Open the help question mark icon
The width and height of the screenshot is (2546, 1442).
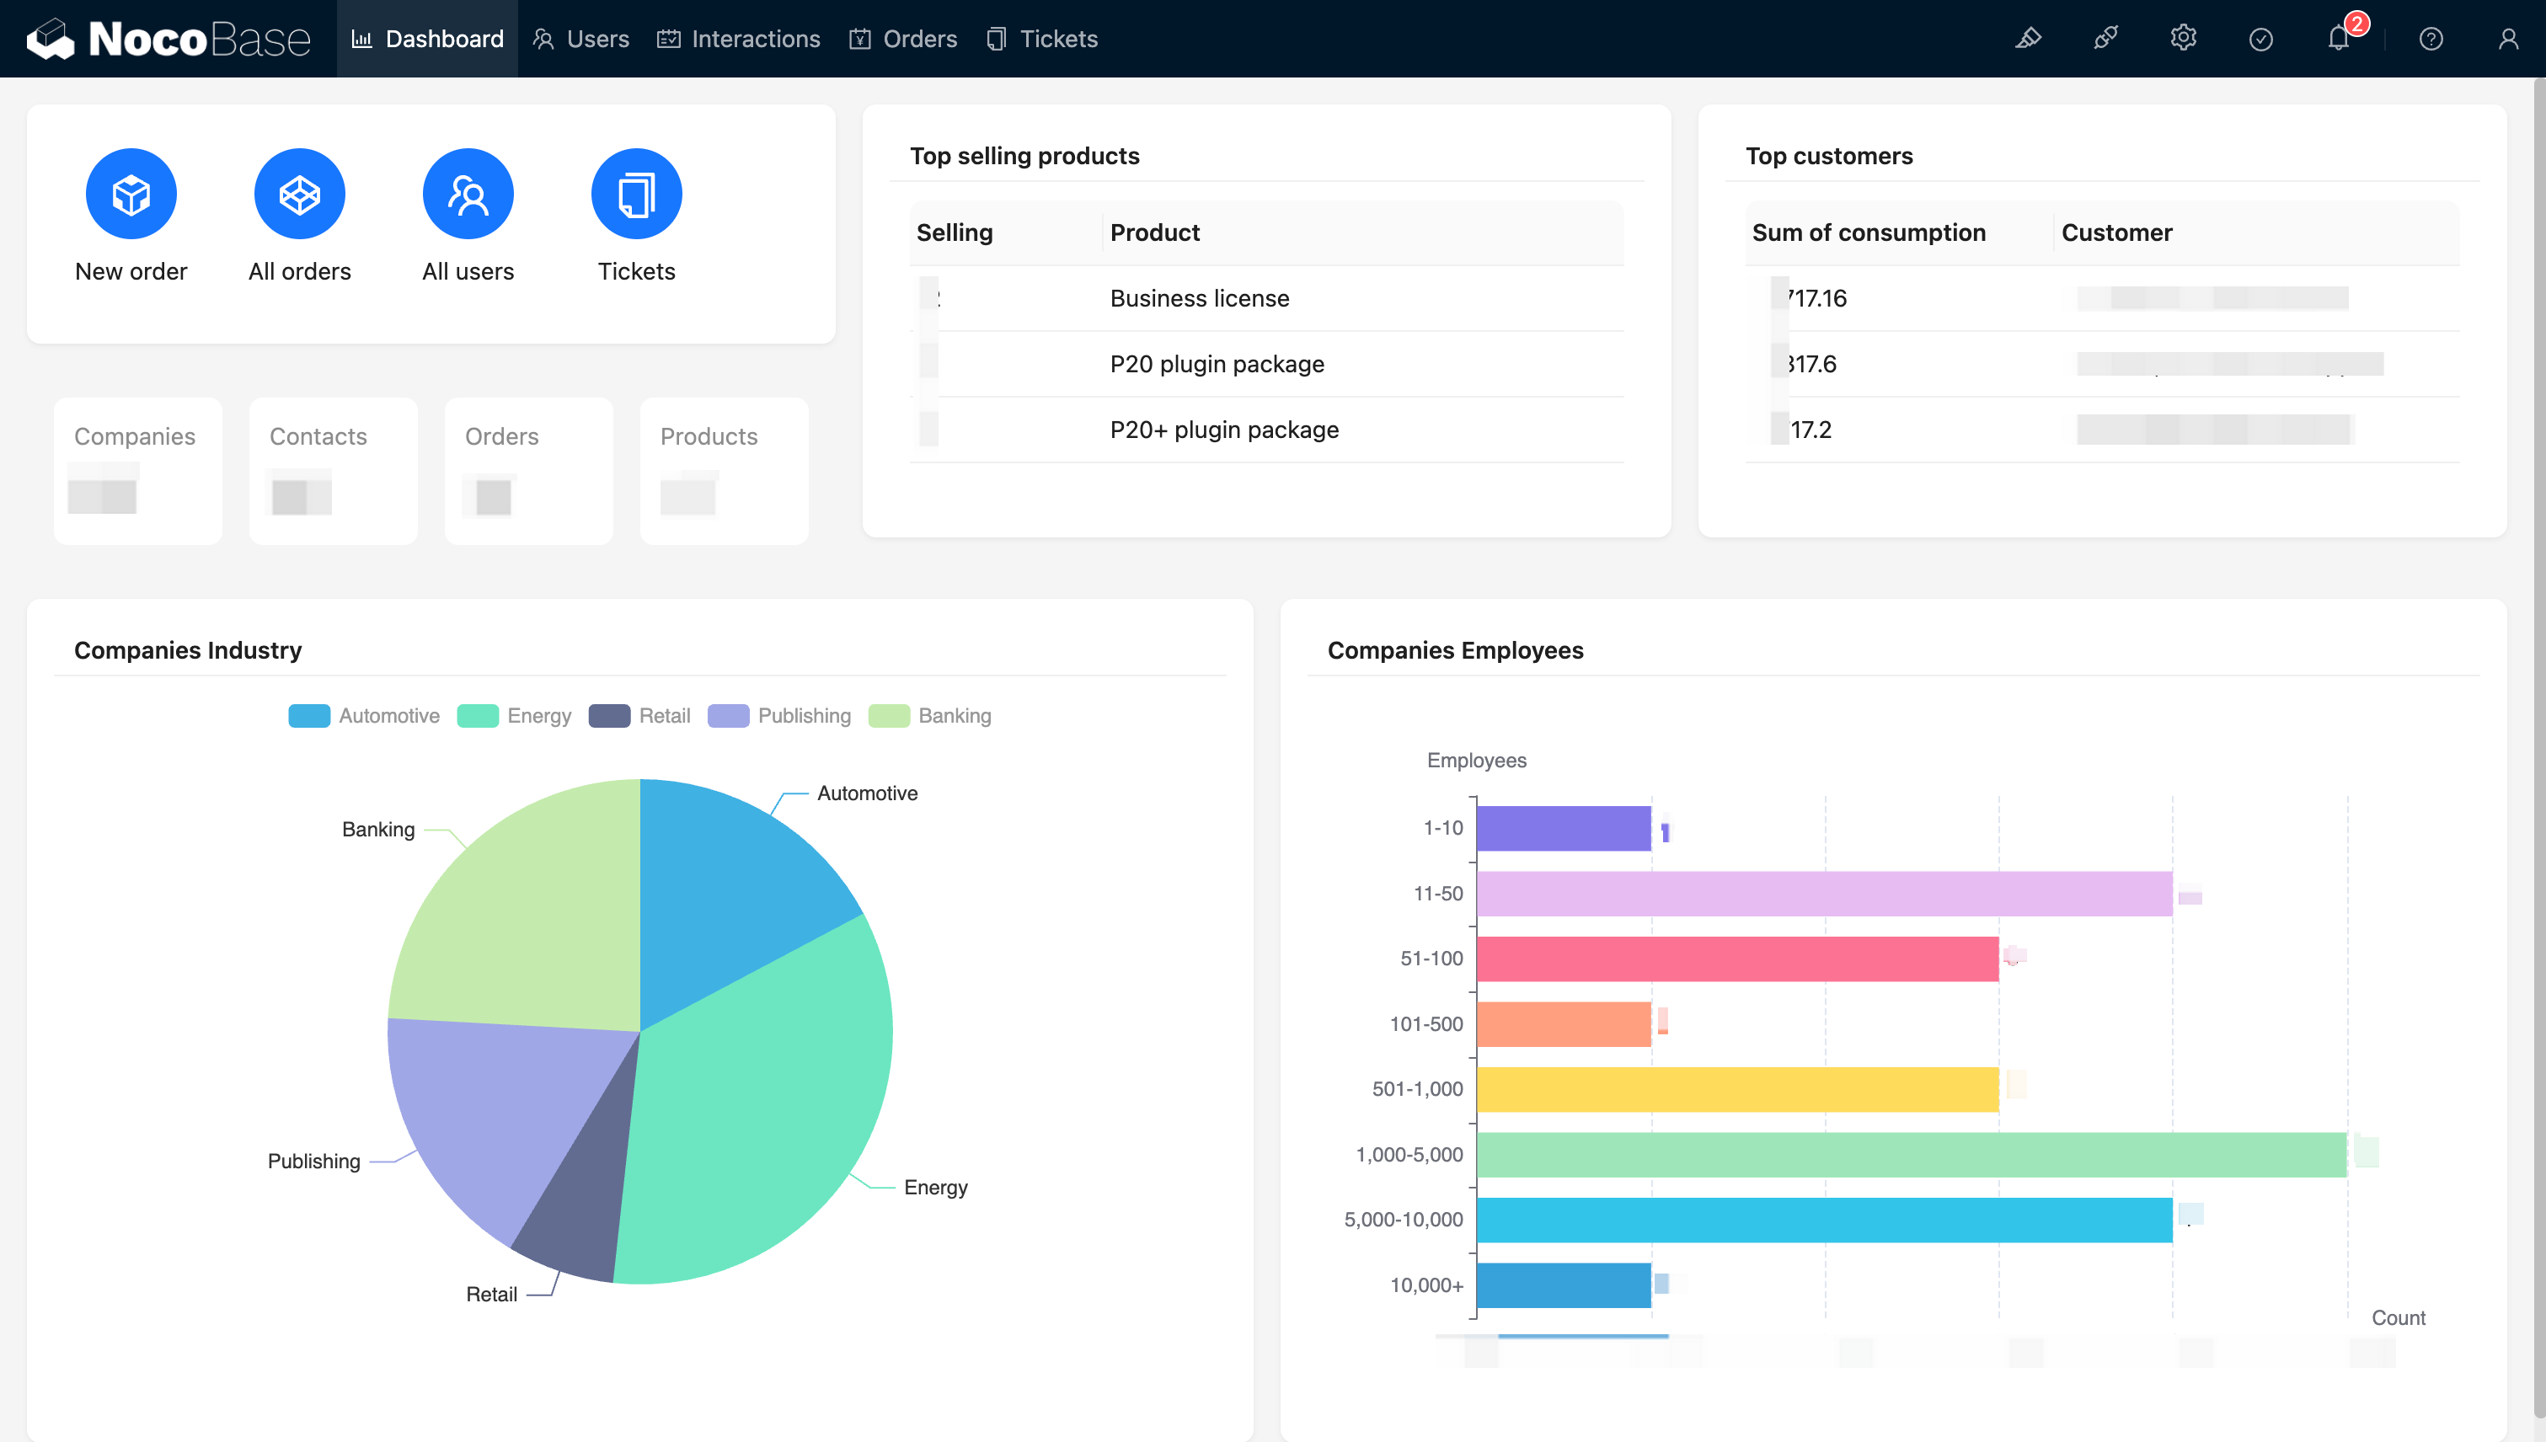pos(2431,39)
